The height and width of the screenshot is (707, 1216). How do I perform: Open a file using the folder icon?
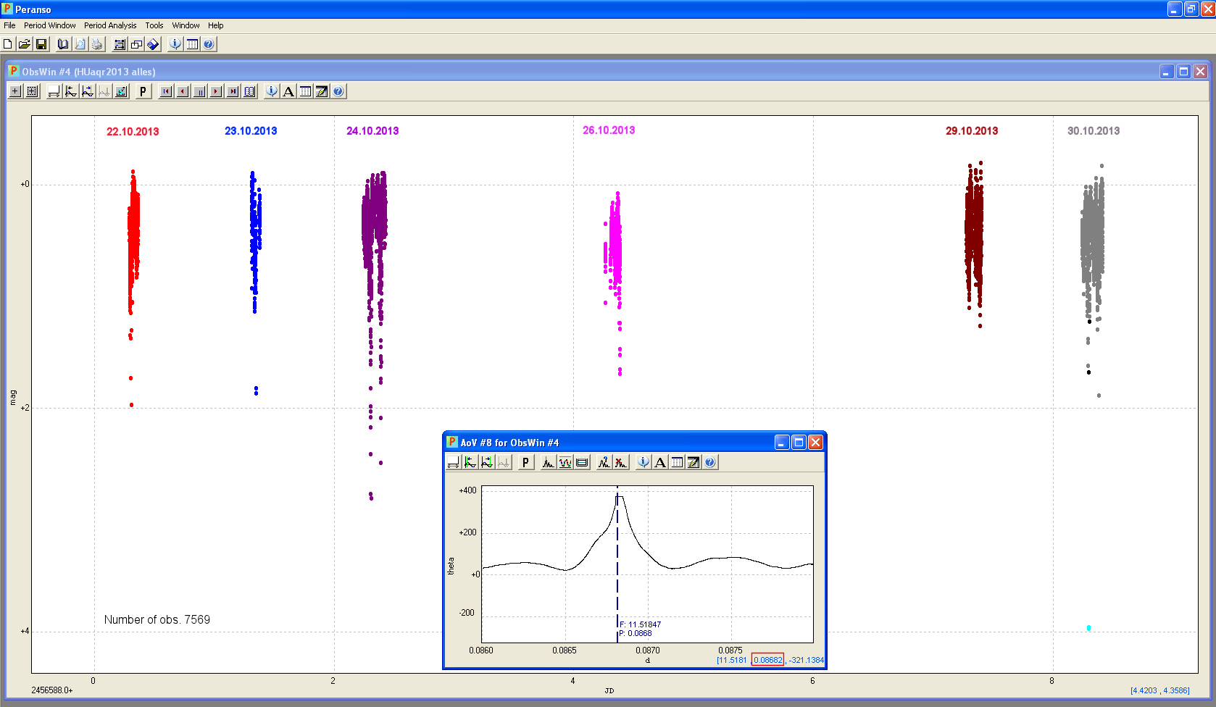[25, 44]
